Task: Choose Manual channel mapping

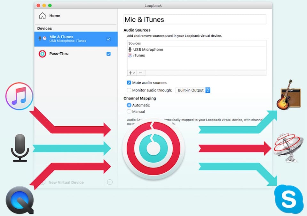Action: pos(129,112)
